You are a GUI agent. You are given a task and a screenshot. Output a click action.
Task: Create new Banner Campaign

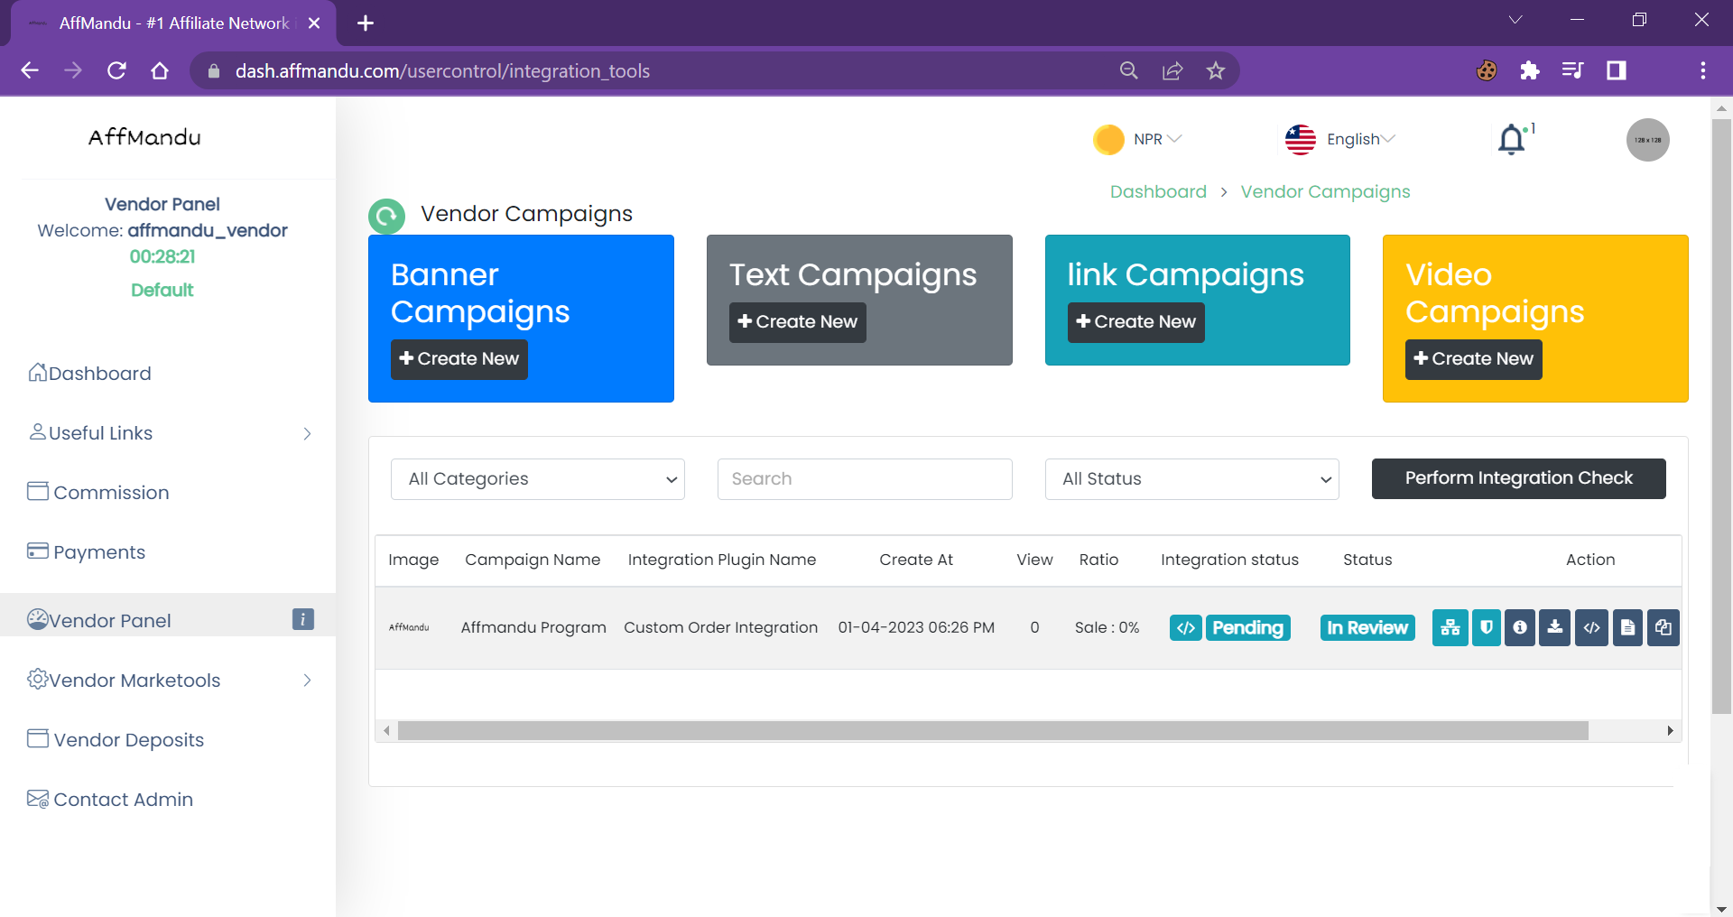[459, 359]
